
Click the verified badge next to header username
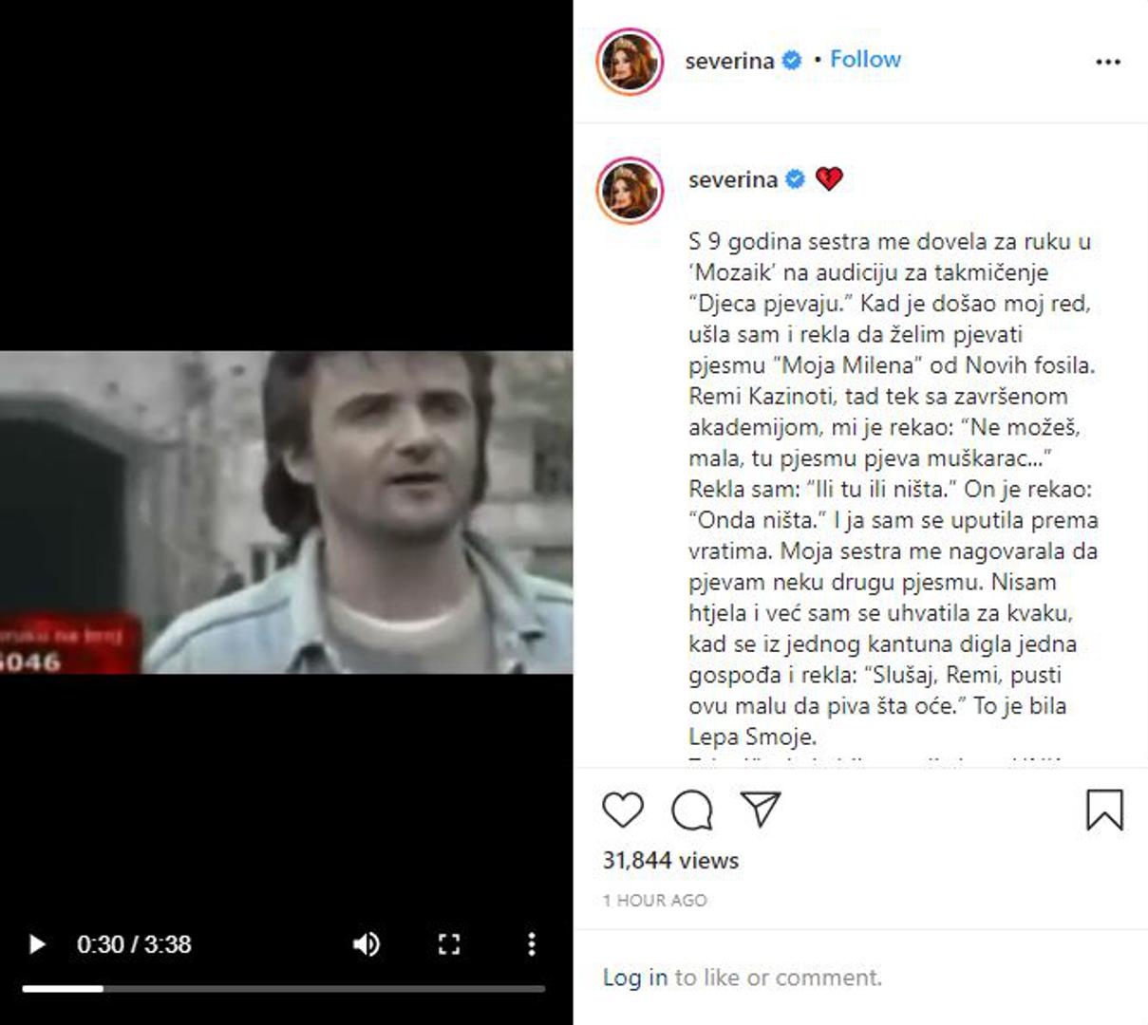click(x=791, y=61)
